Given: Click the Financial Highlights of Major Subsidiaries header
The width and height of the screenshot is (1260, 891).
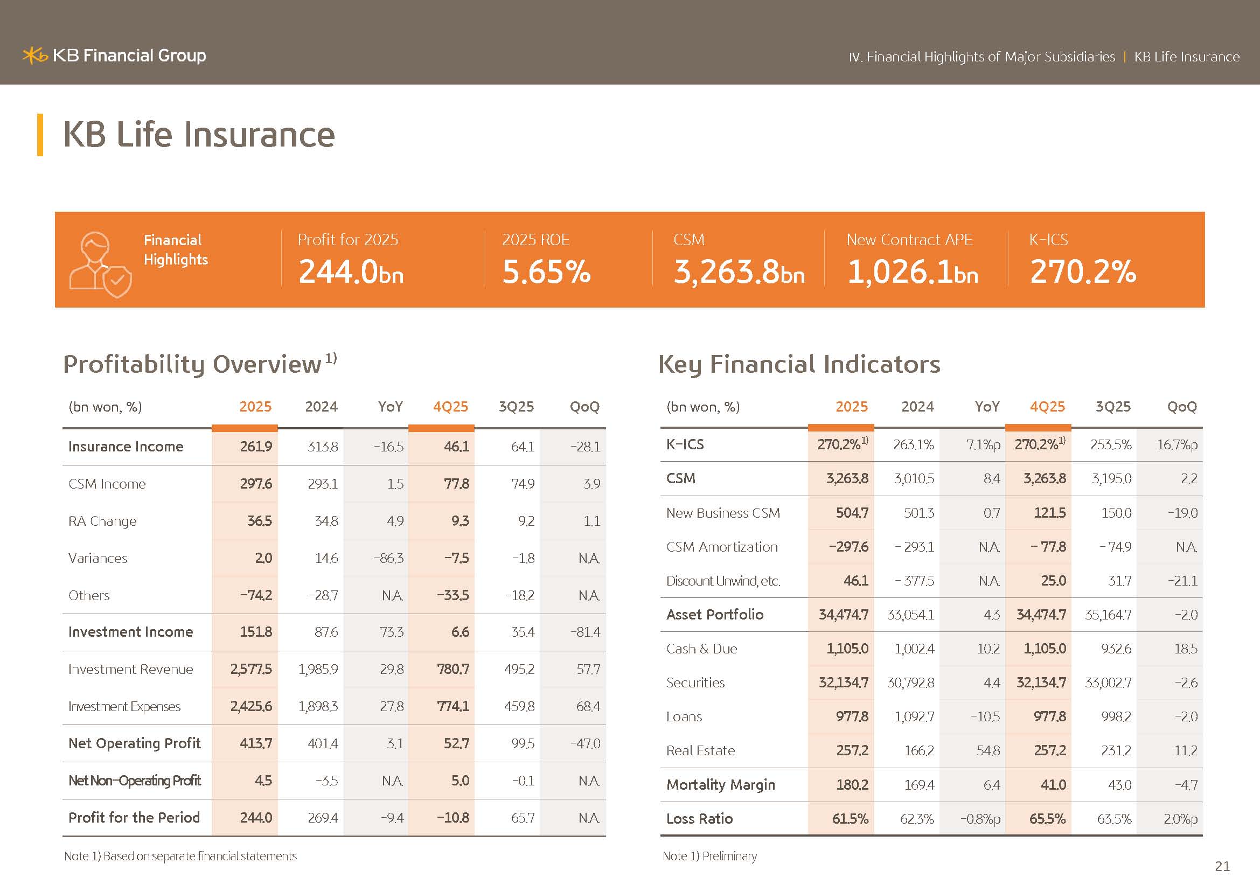Looking at the screenshot, I should (982, 57).
